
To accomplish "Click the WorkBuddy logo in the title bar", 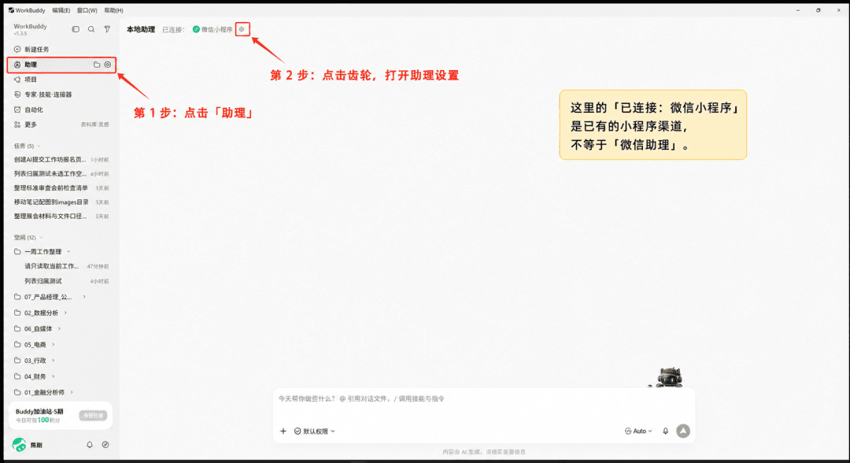I will 11,10.
